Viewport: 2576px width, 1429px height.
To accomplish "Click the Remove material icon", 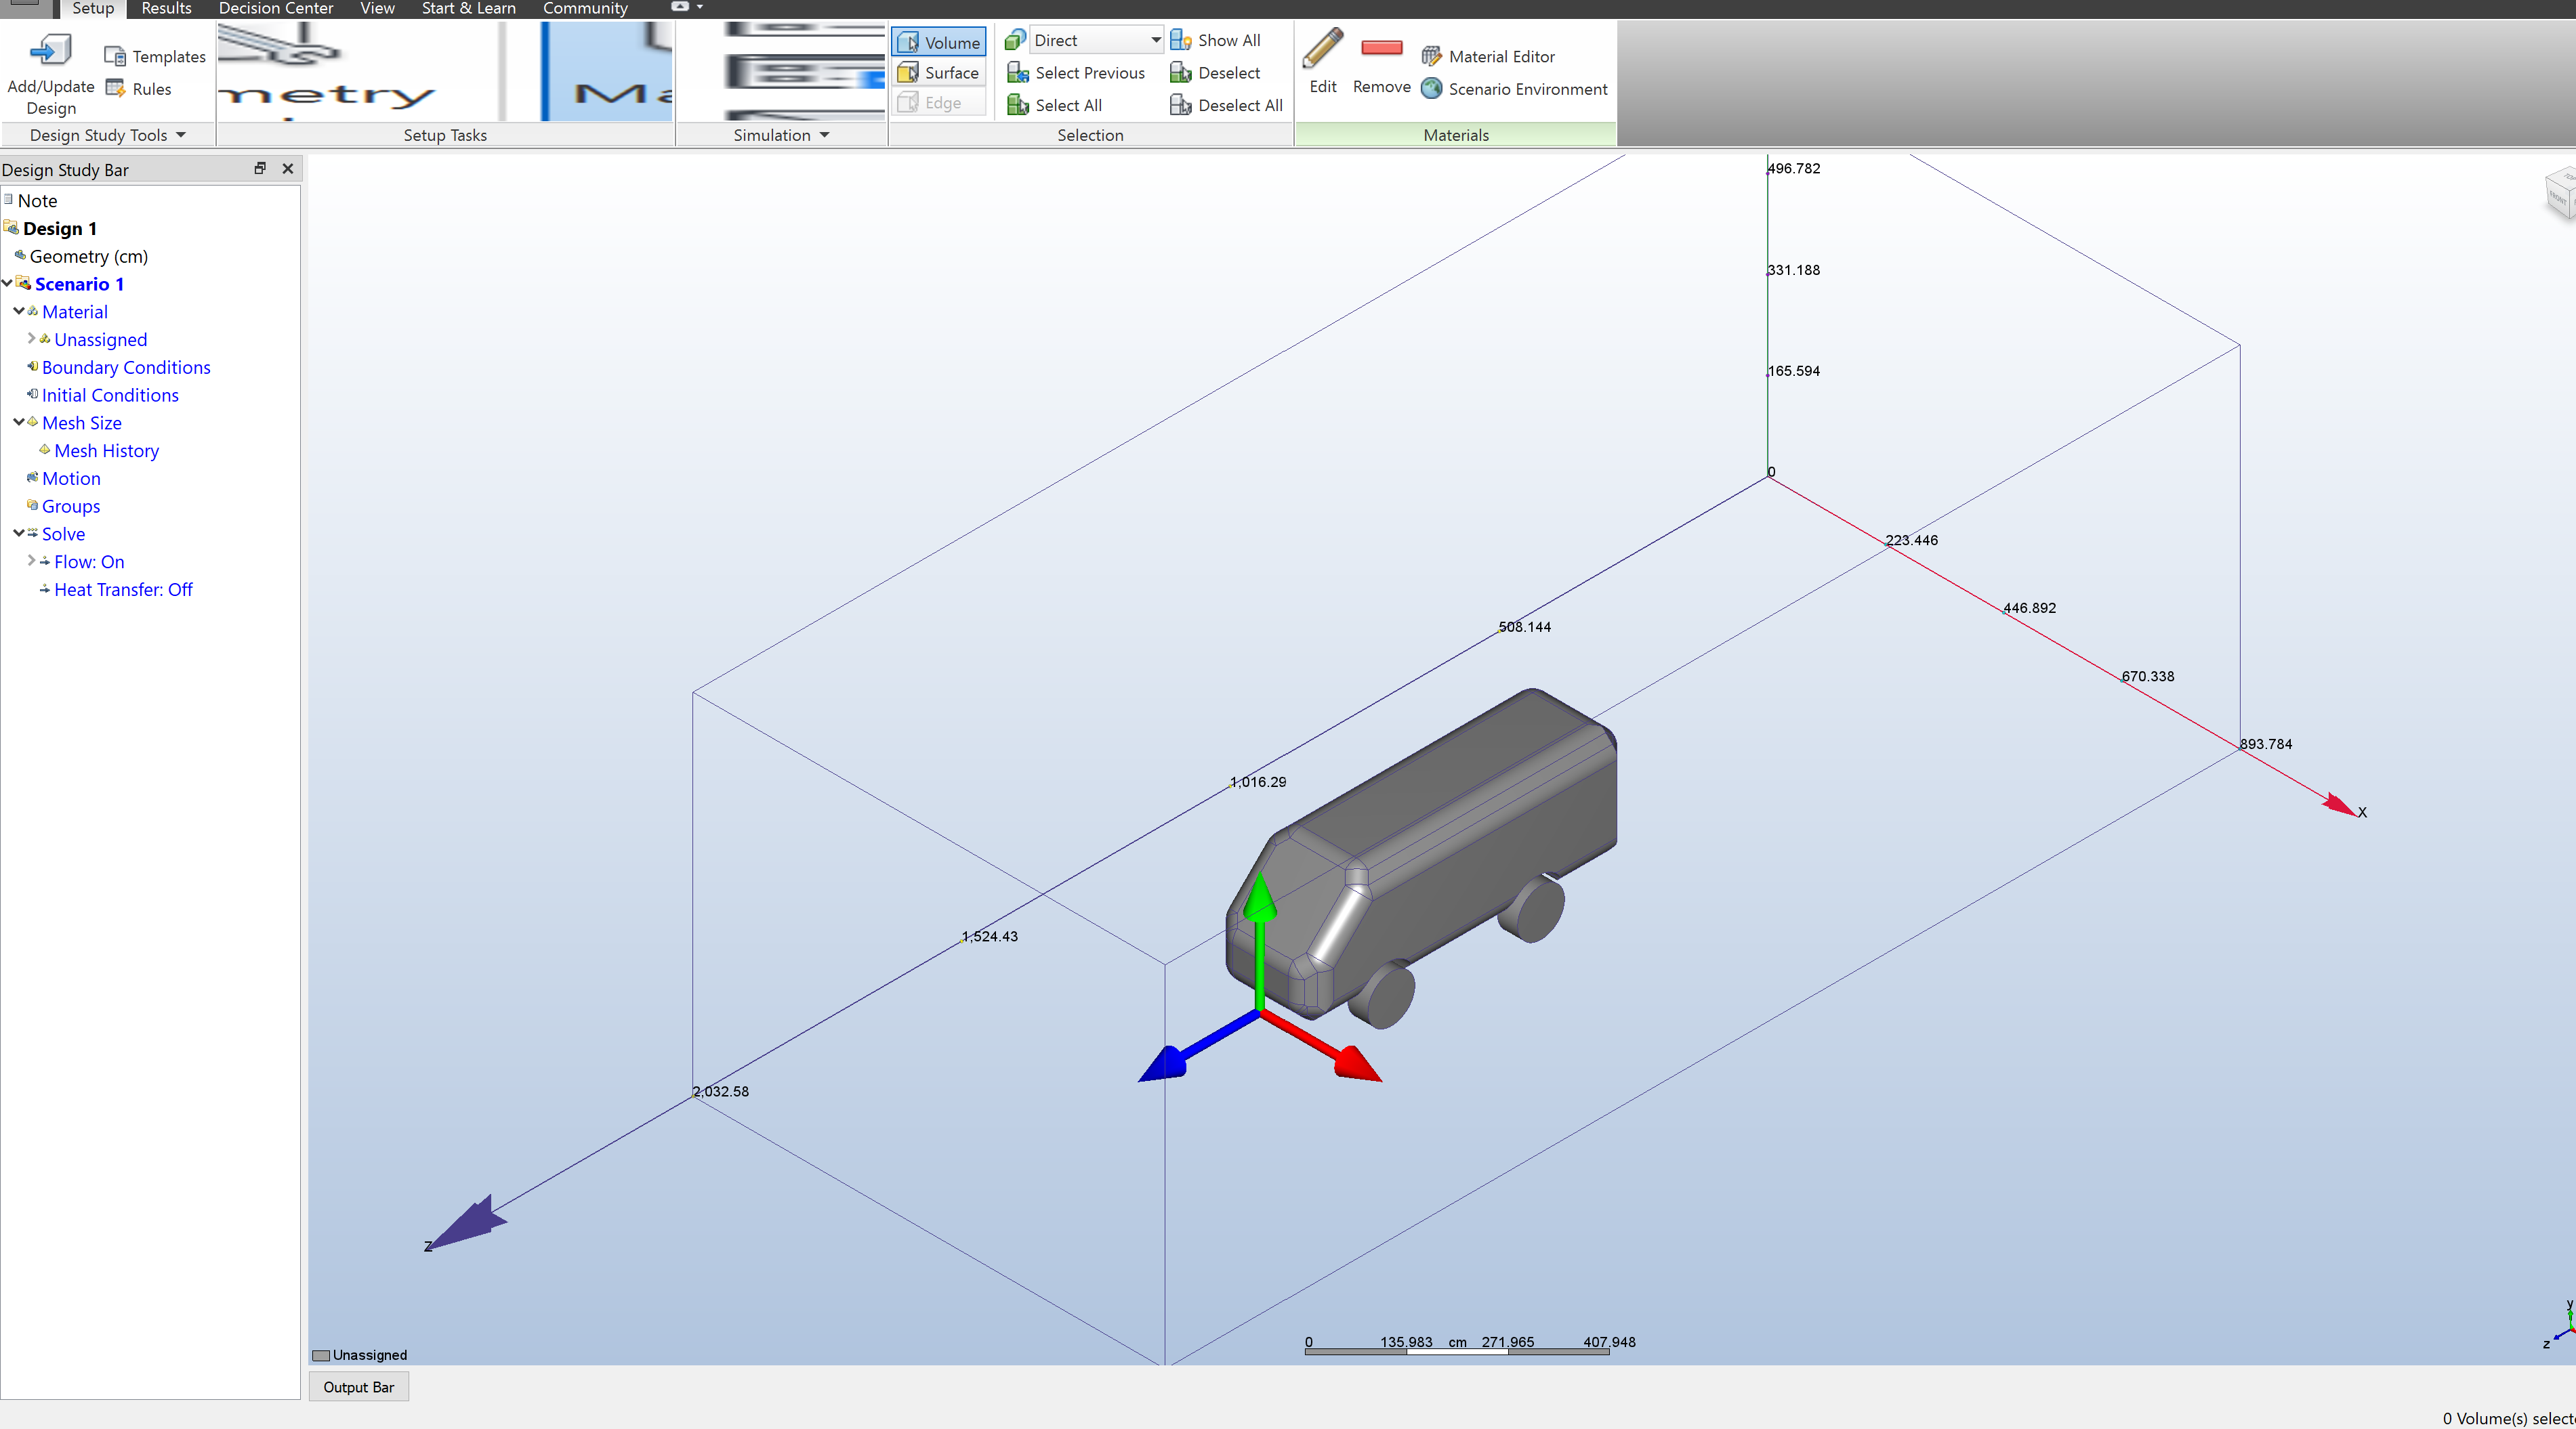I will (1381, 48).
